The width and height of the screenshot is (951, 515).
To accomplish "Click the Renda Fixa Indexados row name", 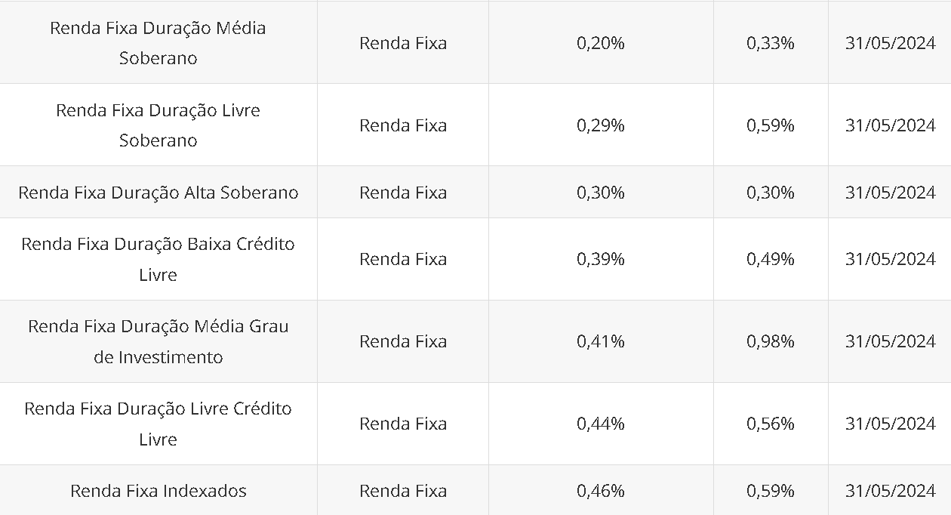I will 158,491.
